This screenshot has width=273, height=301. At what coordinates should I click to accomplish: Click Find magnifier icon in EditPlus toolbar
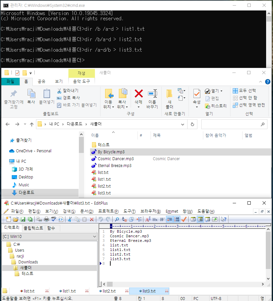coord(117,219)
